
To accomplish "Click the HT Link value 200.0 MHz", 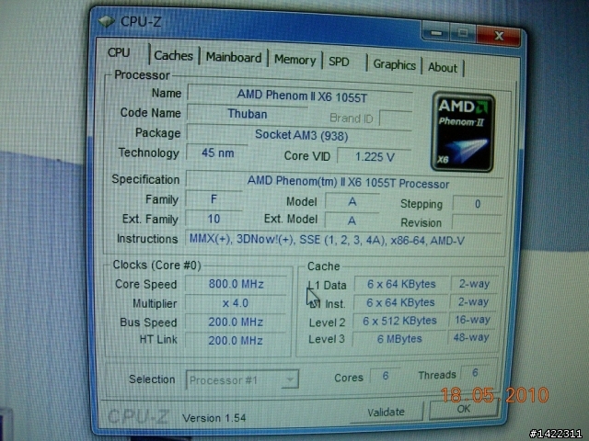I will pyautogui.click(x=236, y=341).
